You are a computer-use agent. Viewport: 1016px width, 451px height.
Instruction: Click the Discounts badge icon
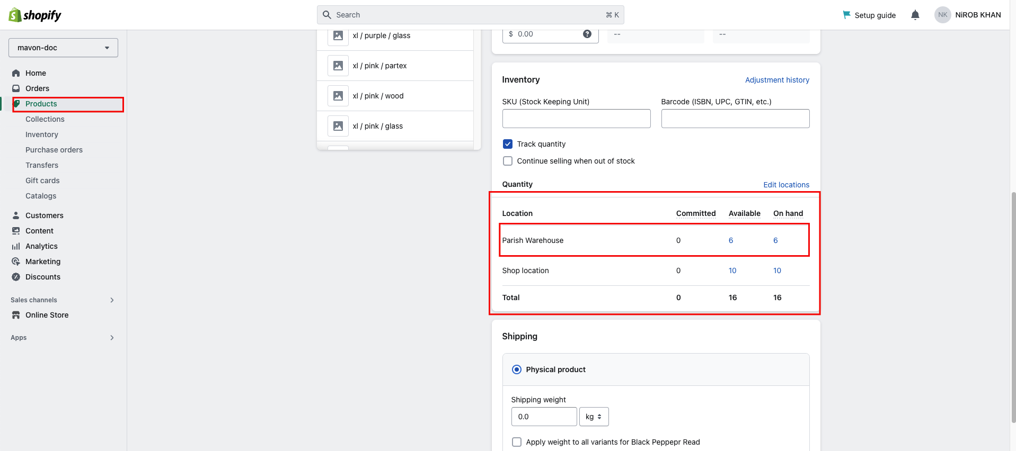coord(16,277)
